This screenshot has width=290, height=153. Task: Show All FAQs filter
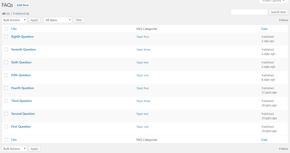pos(4,14)
